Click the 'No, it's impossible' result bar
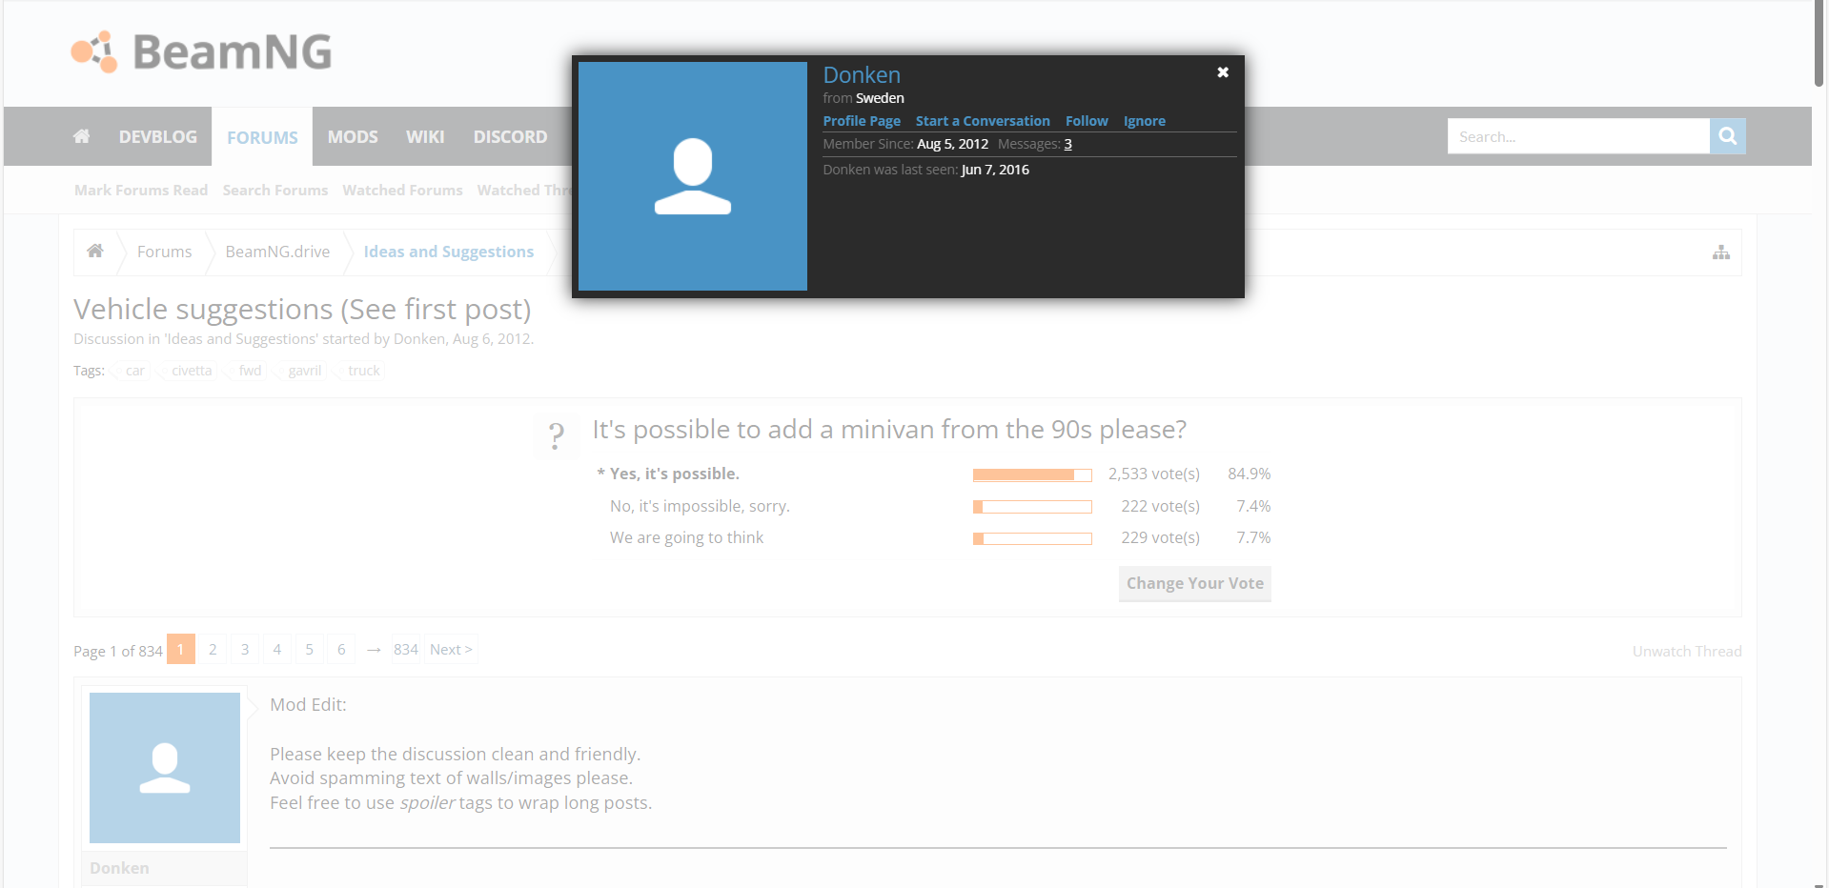This screenshot has width=1829, height=888. [x=1032, y=507]
